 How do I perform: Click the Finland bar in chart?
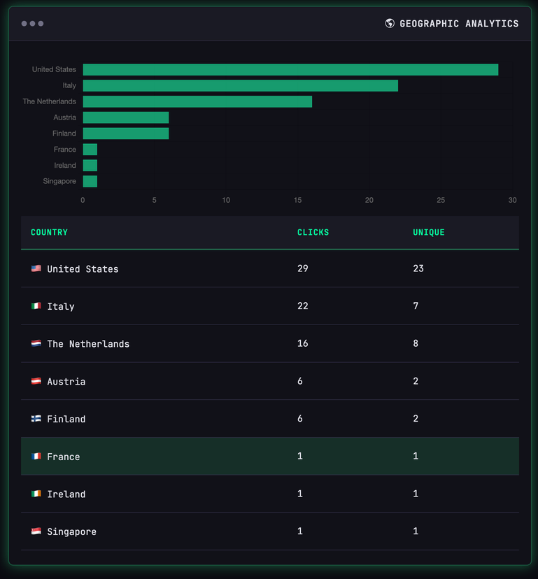tap(126, 134)
